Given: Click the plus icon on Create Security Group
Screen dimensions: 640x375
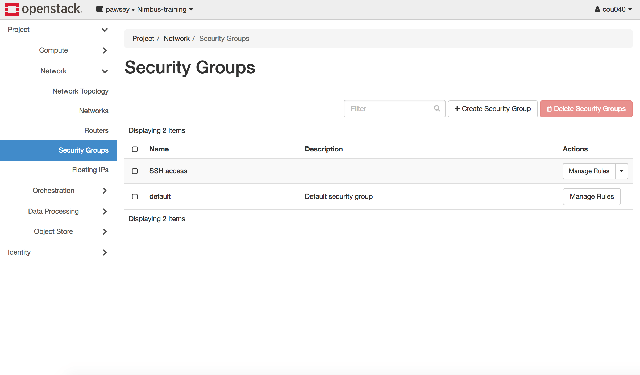Looking at the screenshot, I should [x=458, y=109].
